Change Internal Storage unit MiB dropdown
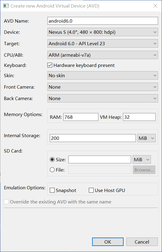This screenshot has width=162, height=252. (x=146, y=138)
